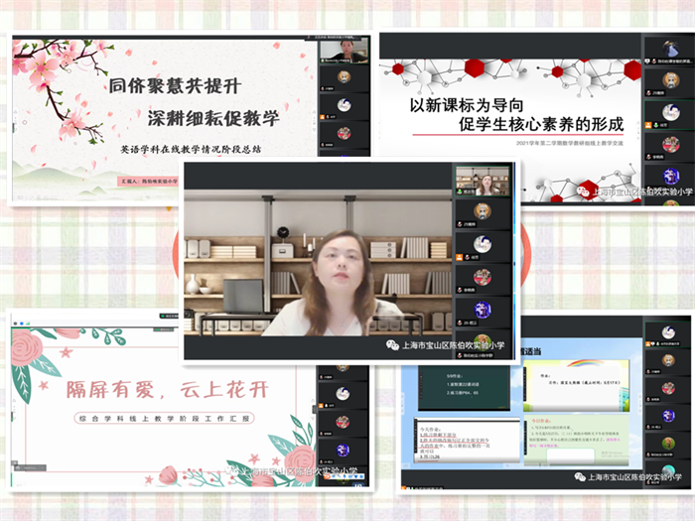695x521 pixels.
Task: Select the cat-eared avatar in the top-right window
Action: (x=670, y=80)
